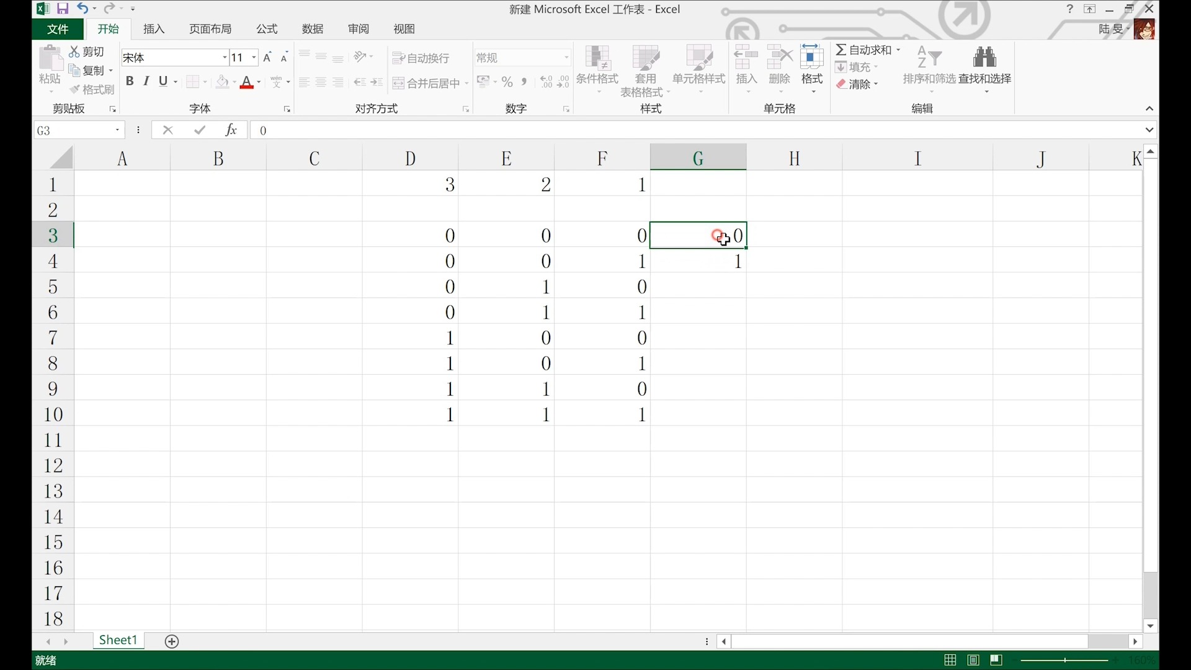Toggle Italic formatting
Viewport: 1191px width, 670px height.
(146, 81)
